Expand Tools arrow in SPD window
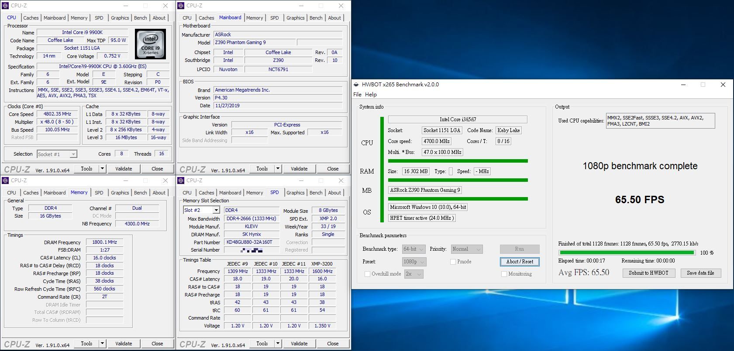Viewport: 734px width, 351px height. (x=278, y=344)
